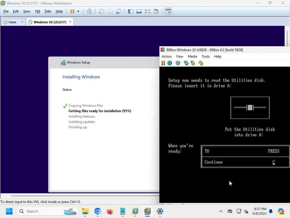Click the 'Installing Windows' heading
Image resolution: width=290 pixels, height=218 pixels.
tap(81, 77)
